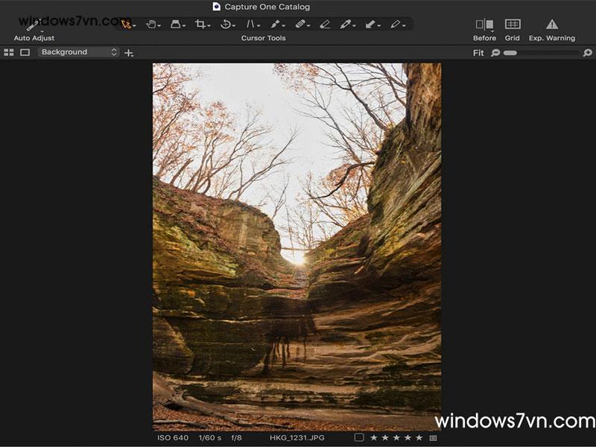
Task: Select the Apply Adjustments arrow tool
Action: pyautogui.click(x=370, y=25)
